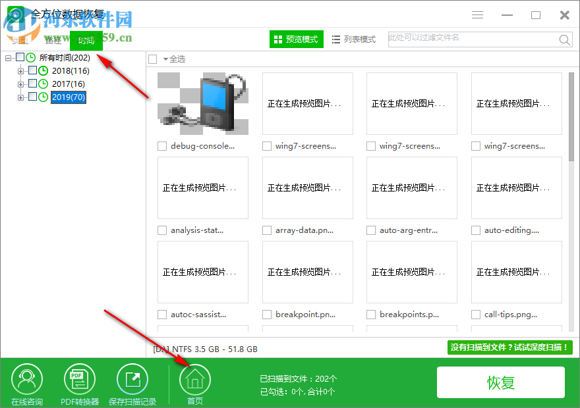Click the search magnifier icon
This screenshot has height=408, width=580.
pos(565,39)
